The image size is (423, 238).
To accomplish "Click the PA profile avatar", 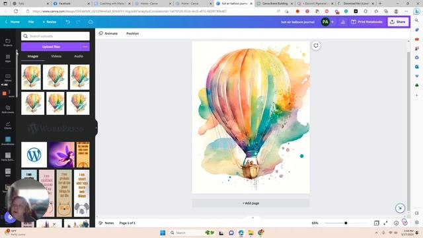I will point(325,22).
